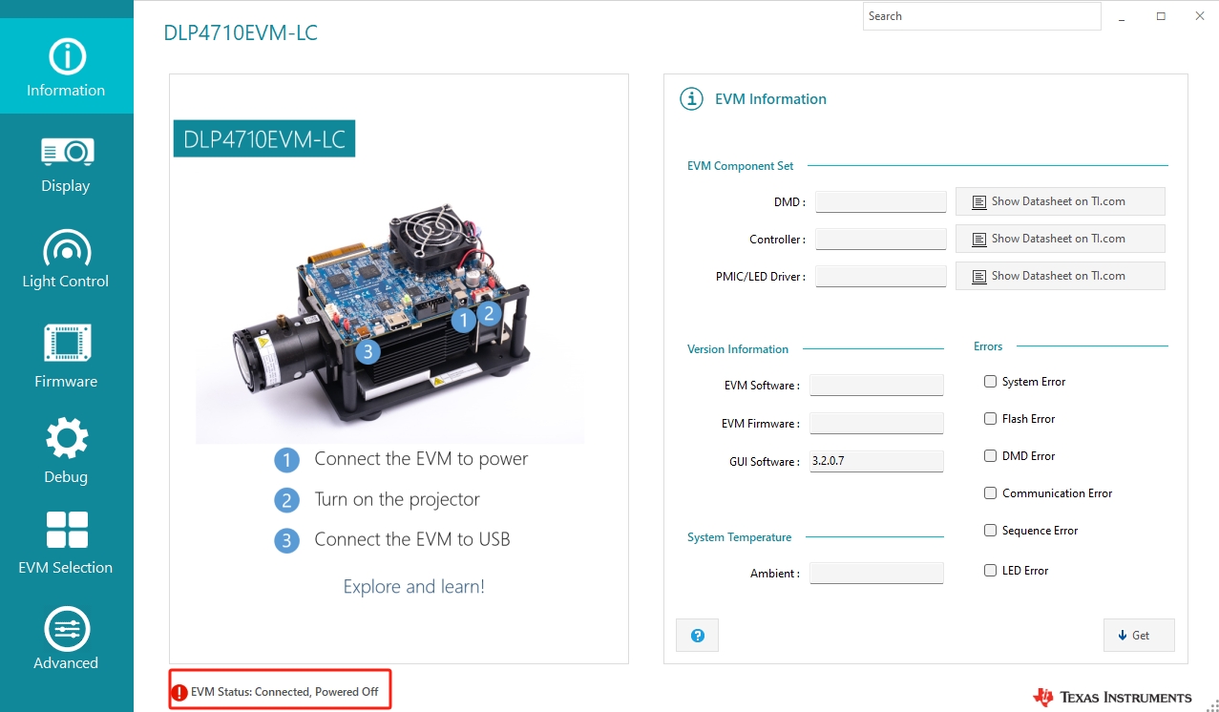The height and width of the screenshot is (712, 1219).
Task: Toggle the Communication Error checkbox
Action: coord(990,493)
